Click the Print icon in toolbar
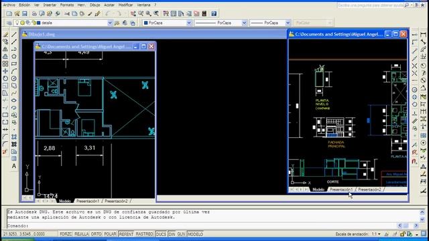The image size is (429, 241). (x=34, y=13)
